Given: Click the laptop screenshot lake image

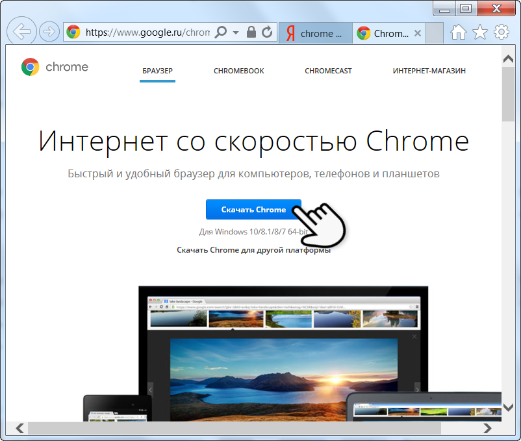Looking at the screenshot, I should point(284,380).
